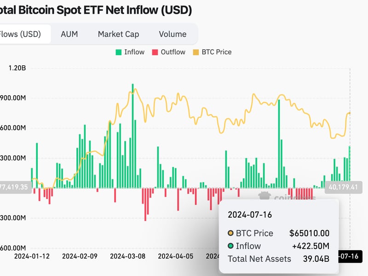Click the green Inflow dot in tooltip
This screenshot has width=368, height=276.
point(230,246)
